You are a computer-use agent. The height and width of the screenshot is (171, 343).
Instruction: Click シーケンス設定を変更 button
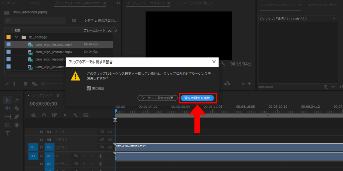click(157, 98)
